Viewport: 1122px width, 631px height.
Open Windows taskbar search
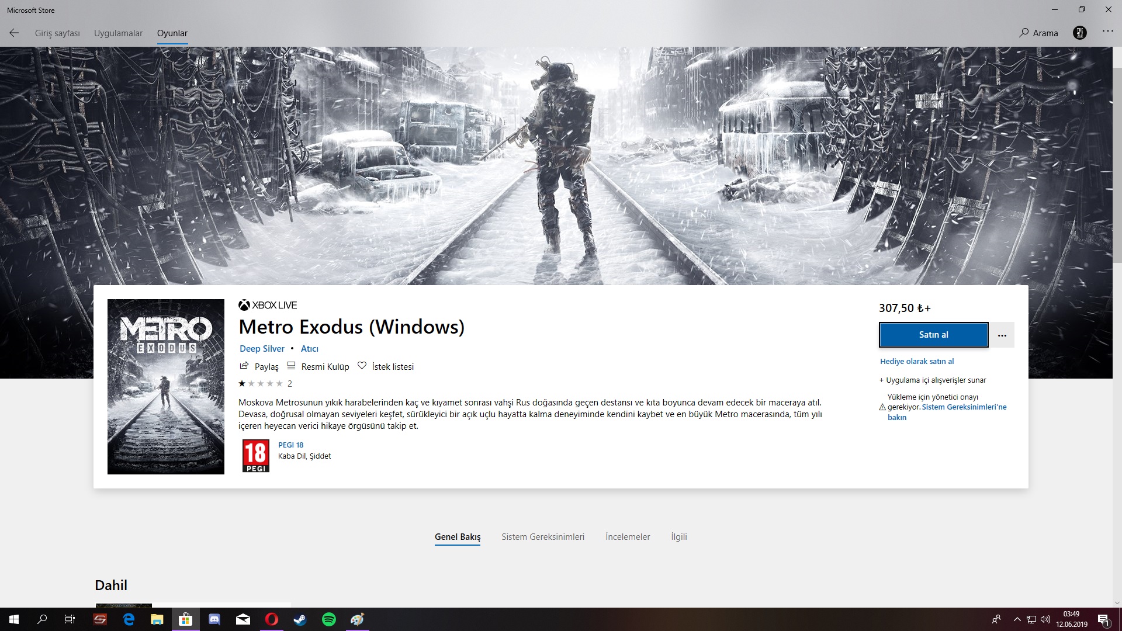click(x=42, y=619)
